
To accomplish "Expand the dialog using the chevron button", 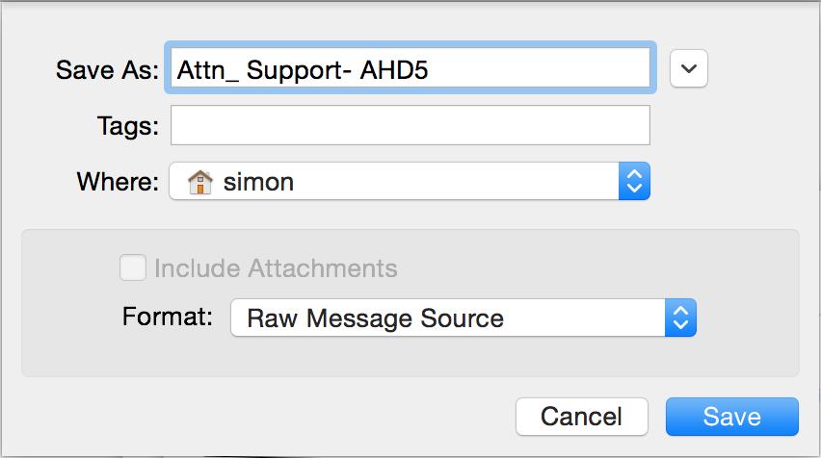I will pyautogui.click(x=689, y=69).
